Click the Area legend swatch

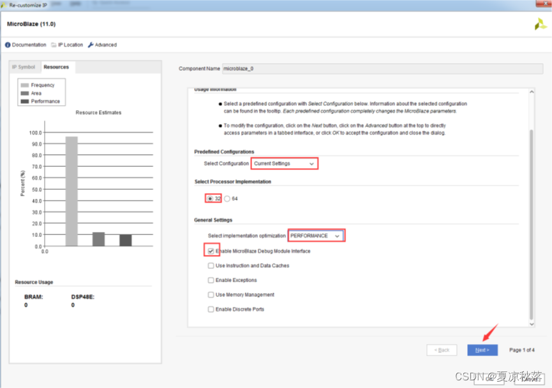click(x=25, y=93)
